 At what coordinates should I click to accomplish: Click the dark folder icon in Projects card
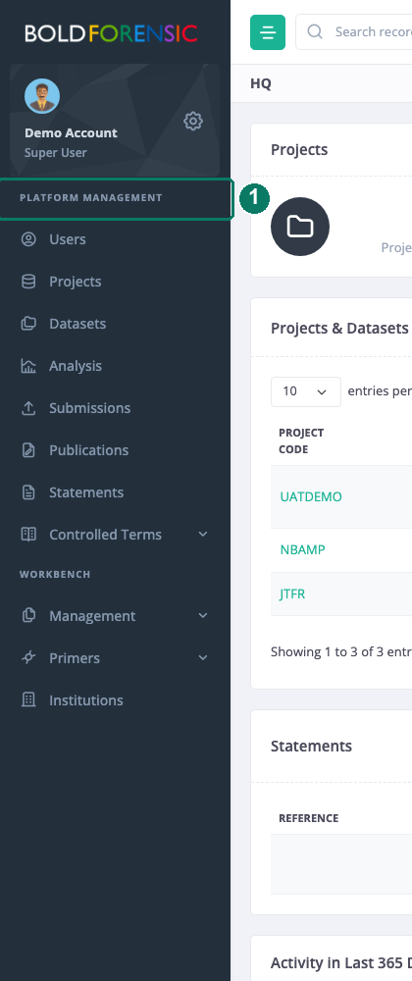click(x=300, y=227)
